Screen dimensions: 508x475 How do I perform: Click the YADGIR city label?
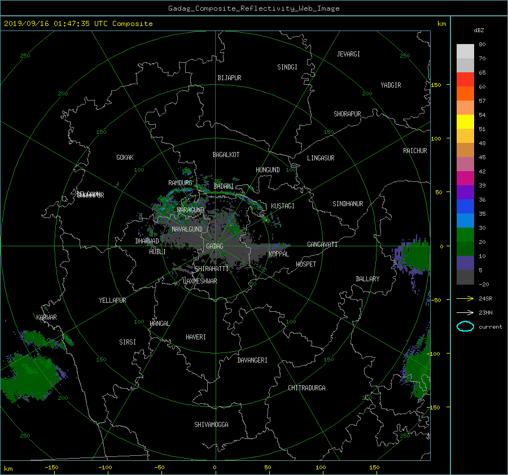391,85
